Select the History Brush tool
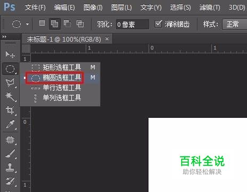 [x=10, y=181]
